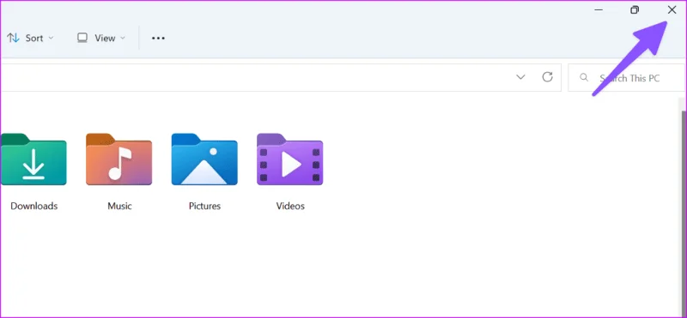The width and height of the screenshot is (687, 318).
Task: Select the Videos folder icon
Action: 289,159
